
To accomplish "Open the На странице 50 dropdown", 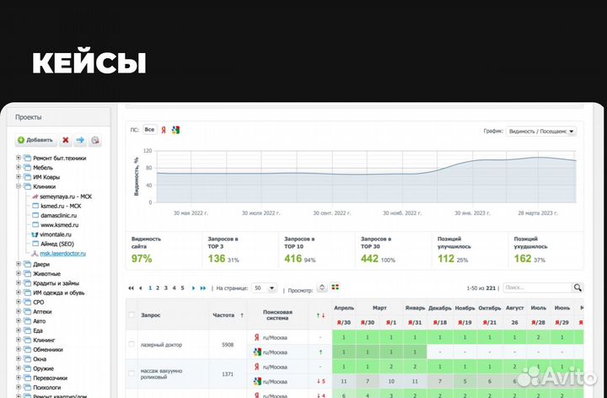I will click(264, 288).
